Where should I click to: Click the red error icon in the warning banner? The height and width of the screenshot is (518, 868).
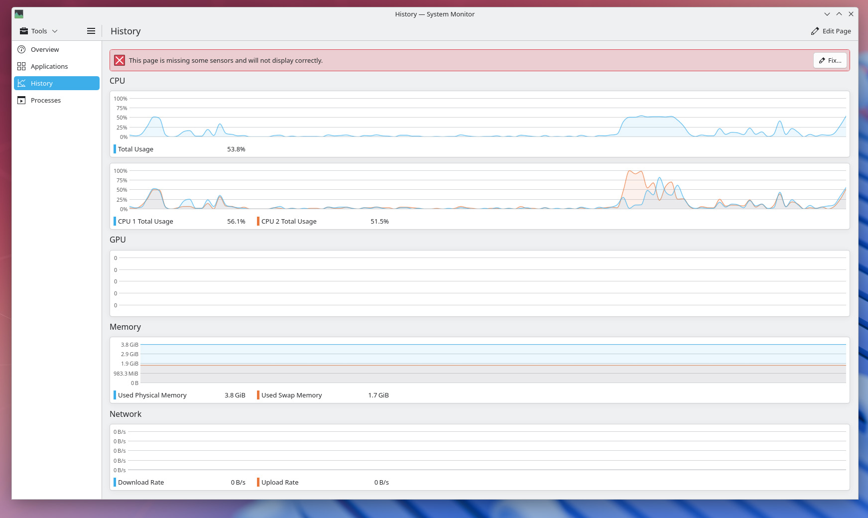pos(120,60)
